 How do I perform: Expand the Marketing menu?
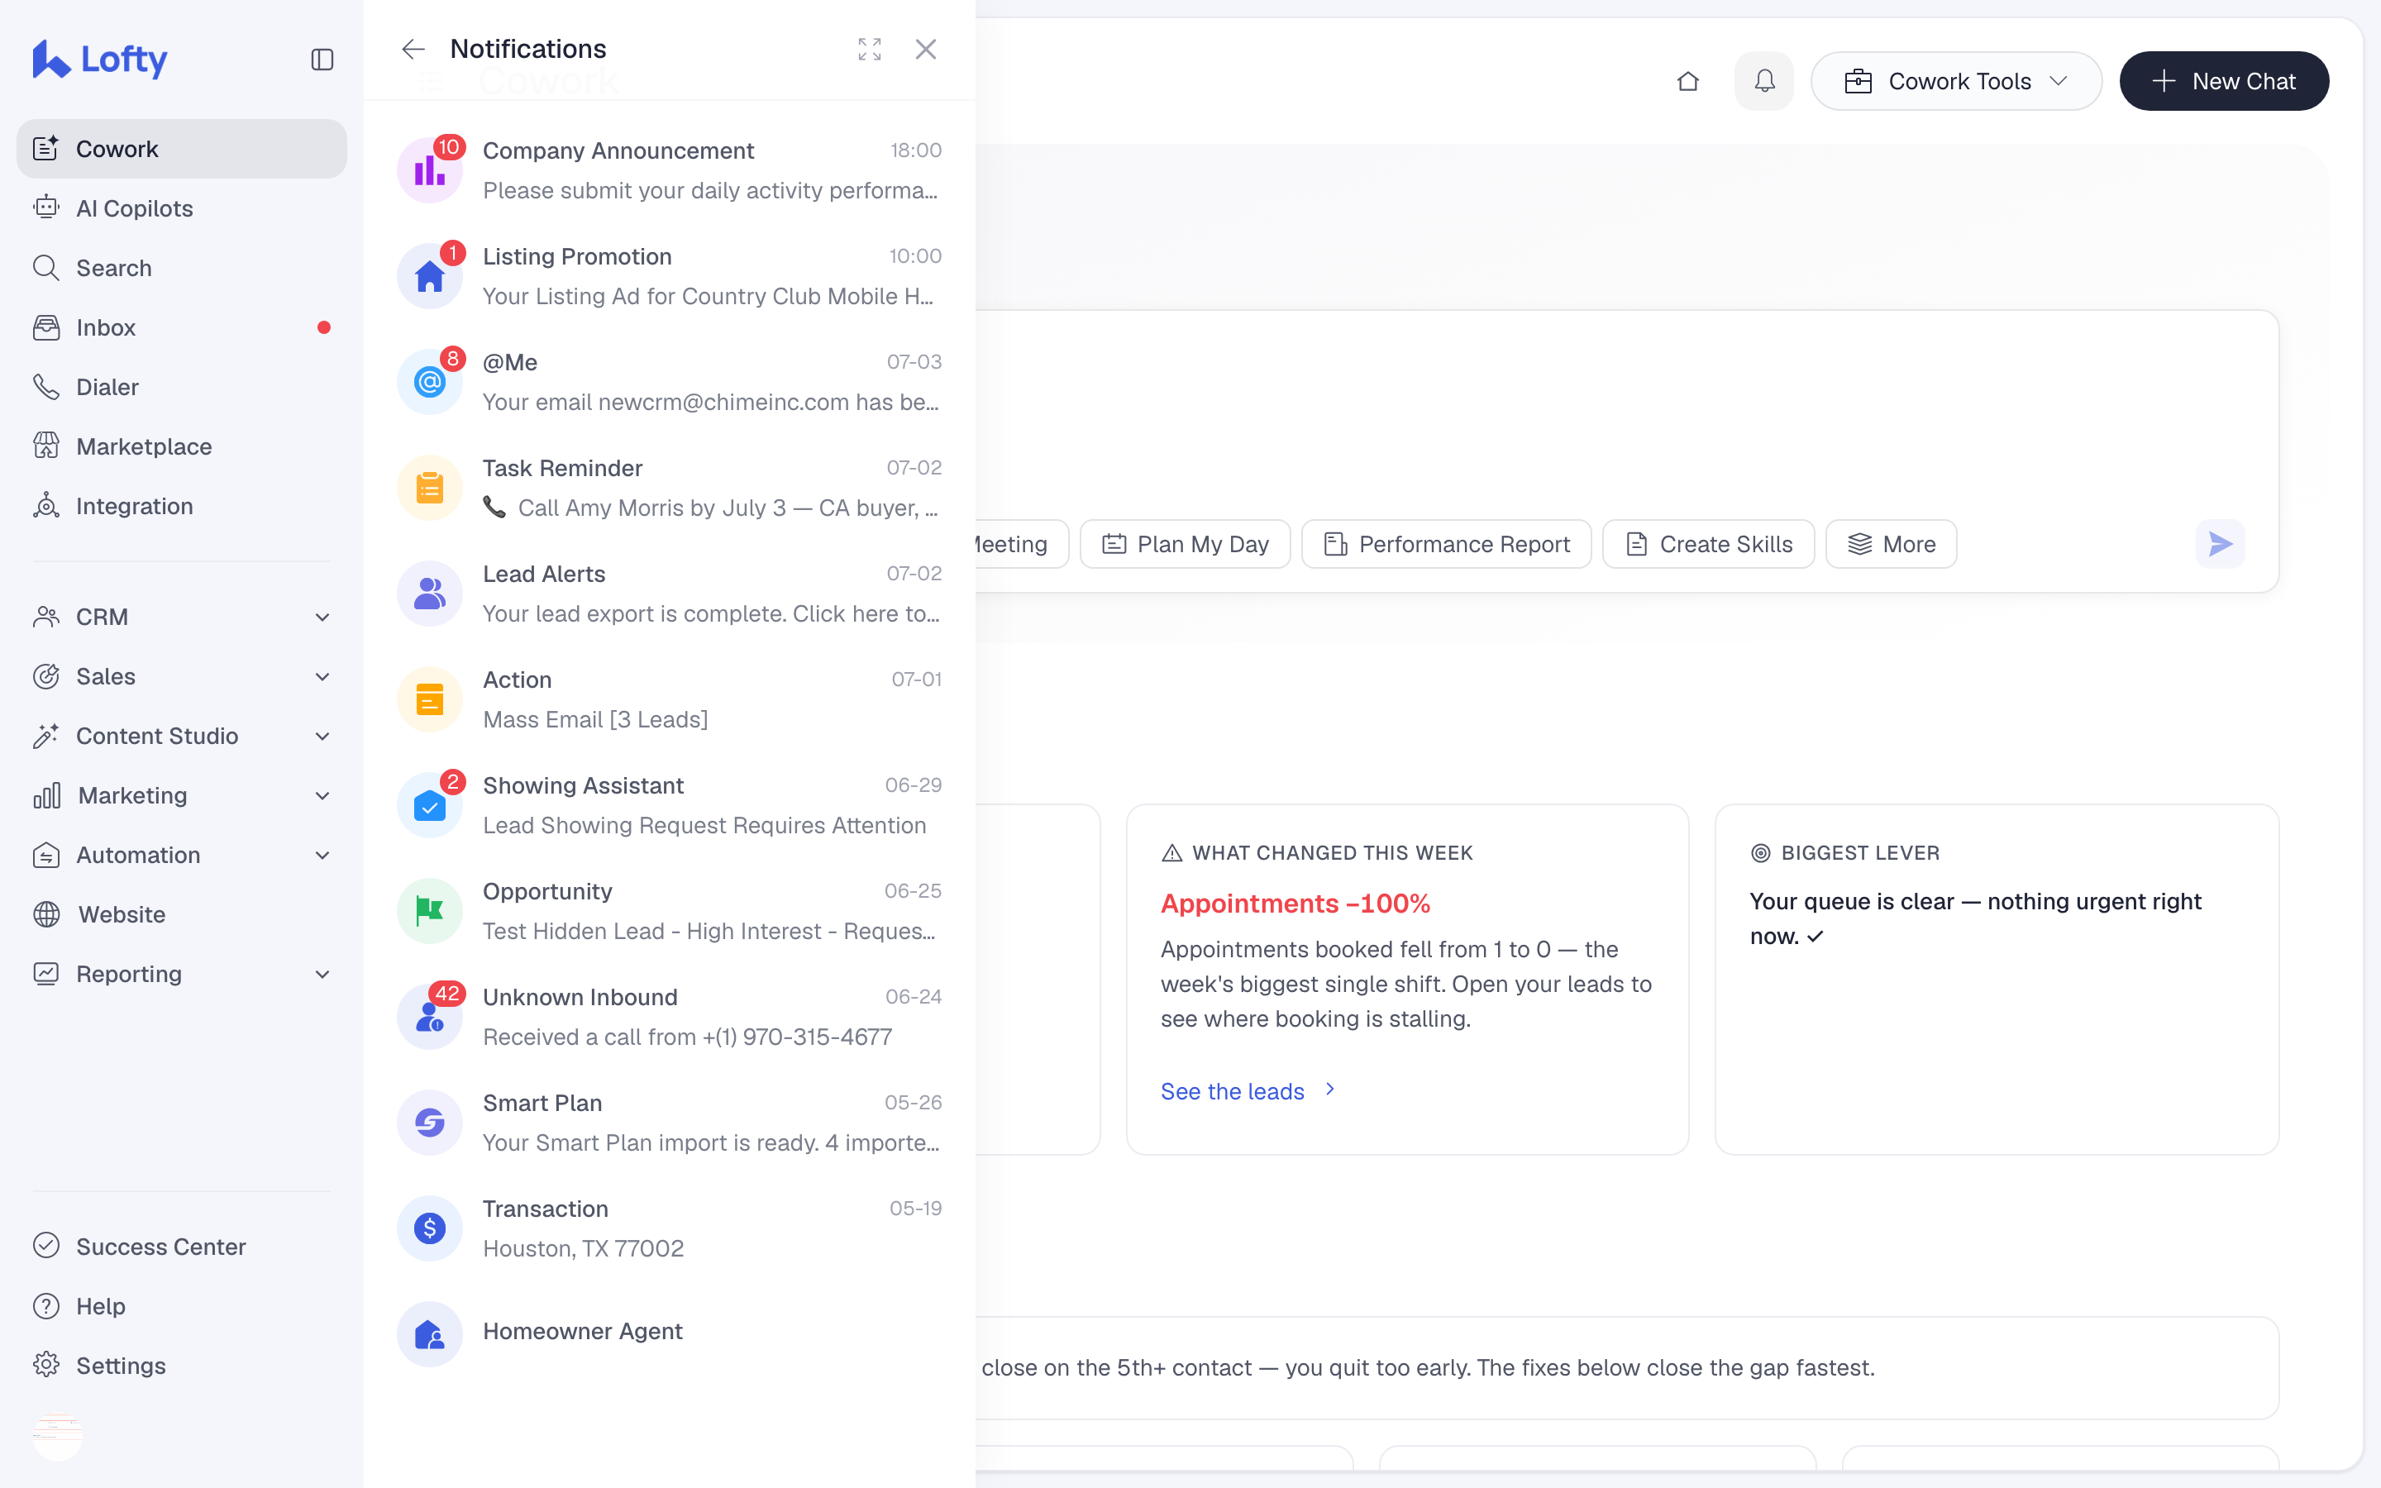[x=182, y=795]
